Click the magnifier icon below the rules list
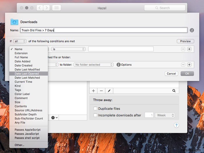204x153 pixels. pos(174,91)
